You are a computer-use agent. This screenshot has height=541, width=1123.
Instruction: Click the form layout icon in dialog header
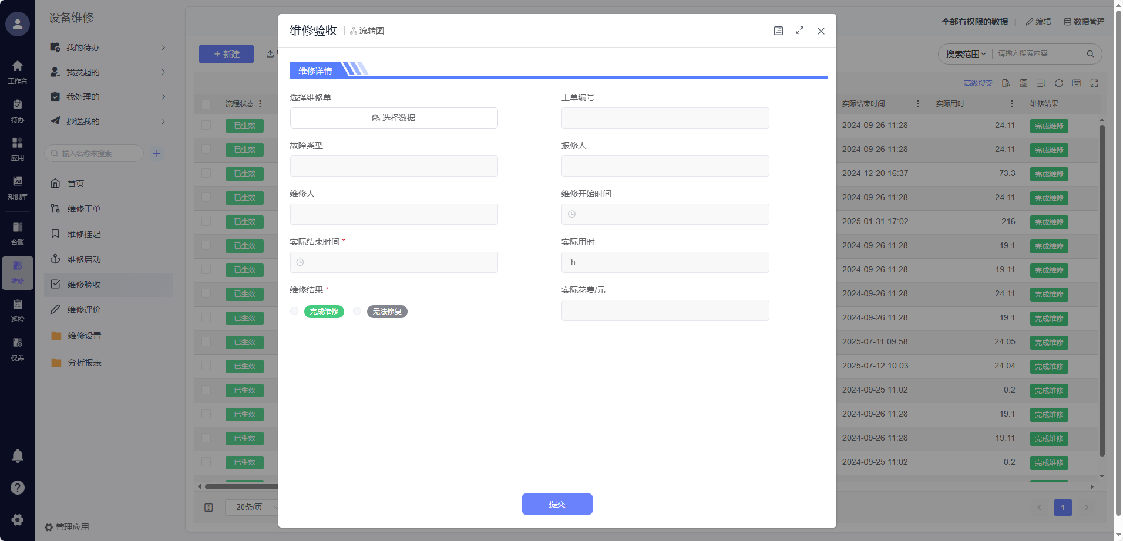pyautogui.click(x=778, y=31)
